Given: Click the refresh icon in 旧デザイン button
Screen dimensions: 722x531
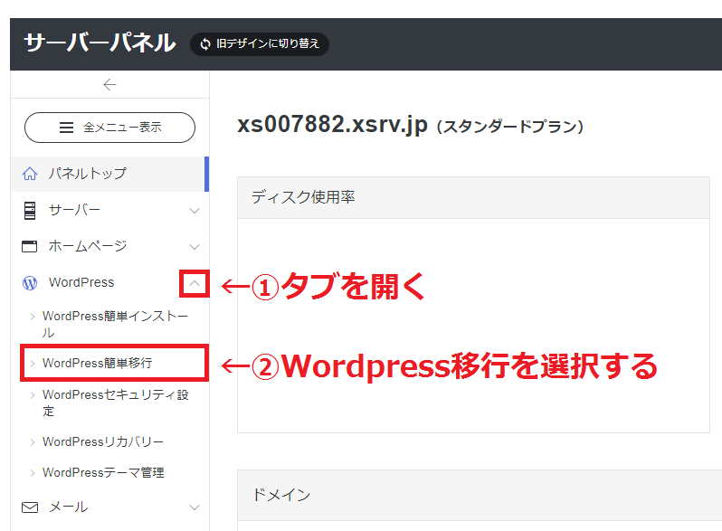Looking at the screenshot, I should pyautogui.click(x=205, y=43).
